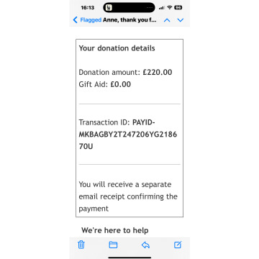This screenshot has width=259, height=259.
Task: Tap the 16:13 clock in status bar
Action: click(87, 8)
